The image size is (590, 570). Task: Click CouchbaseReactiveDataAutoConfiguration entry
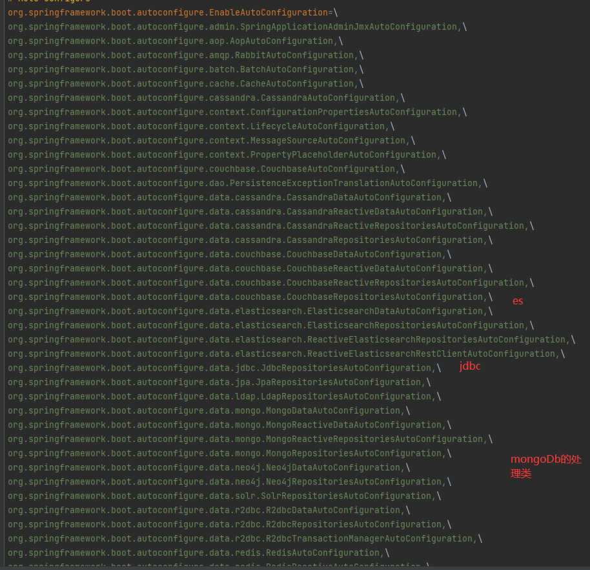pos(250,269)
